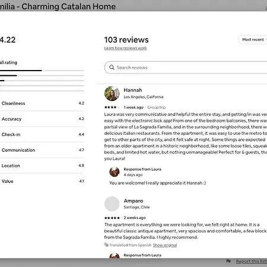
Task: Click Show original translation link
Action: pyautogui.click(x=165, y=245)
